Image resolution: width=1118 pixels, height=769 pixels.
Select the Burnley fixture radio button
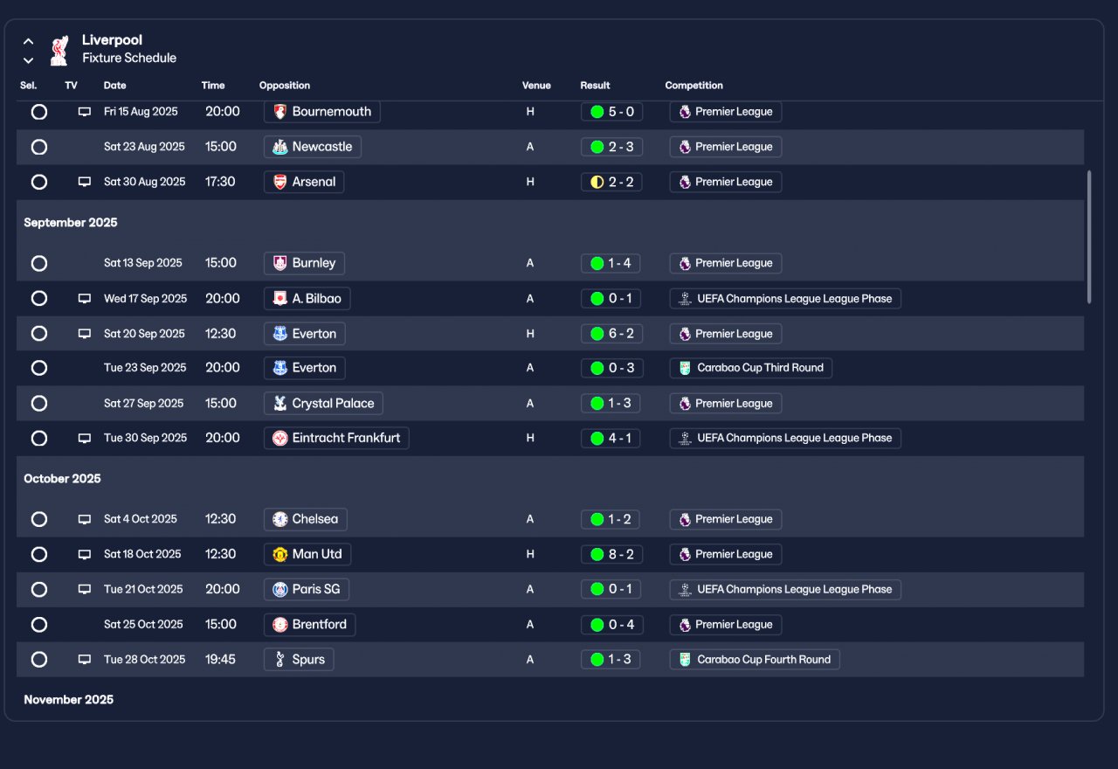(x=39, y=263)
